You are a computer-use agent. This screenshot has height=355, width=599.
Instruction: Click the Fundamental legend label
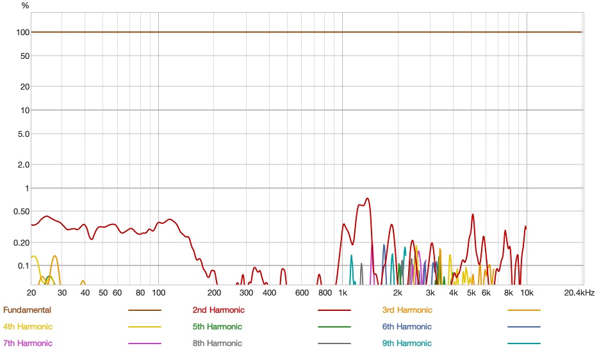(27, 310)
